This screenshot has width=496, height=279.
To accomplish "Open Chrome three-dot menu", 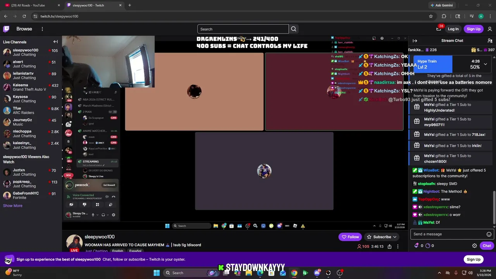I will pyautogui.click(x=490, y=16).
